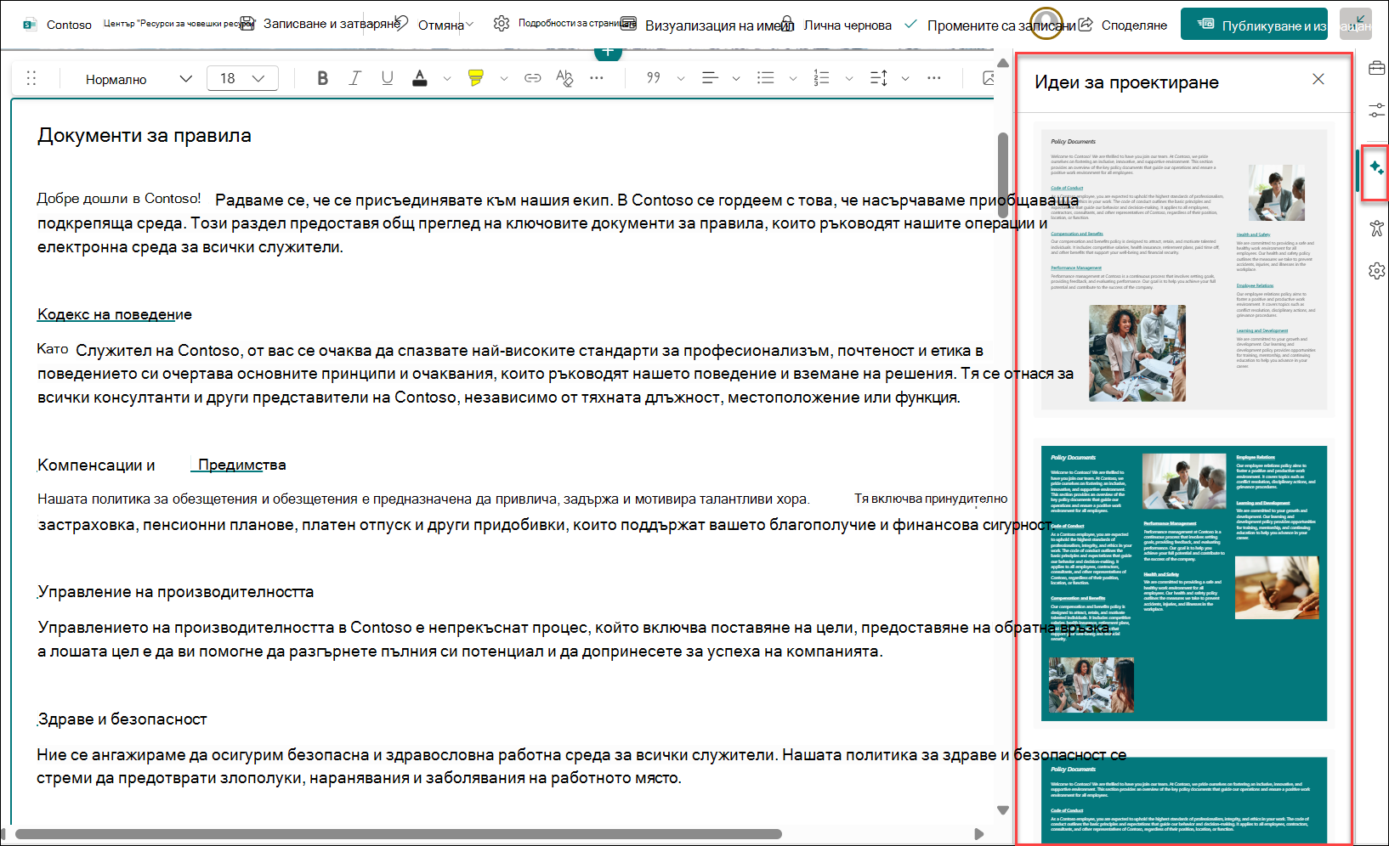The width and height of the screenshot is (1389, 846).
Task: Click the design ideas sparkle icon
Action: 1376,169
